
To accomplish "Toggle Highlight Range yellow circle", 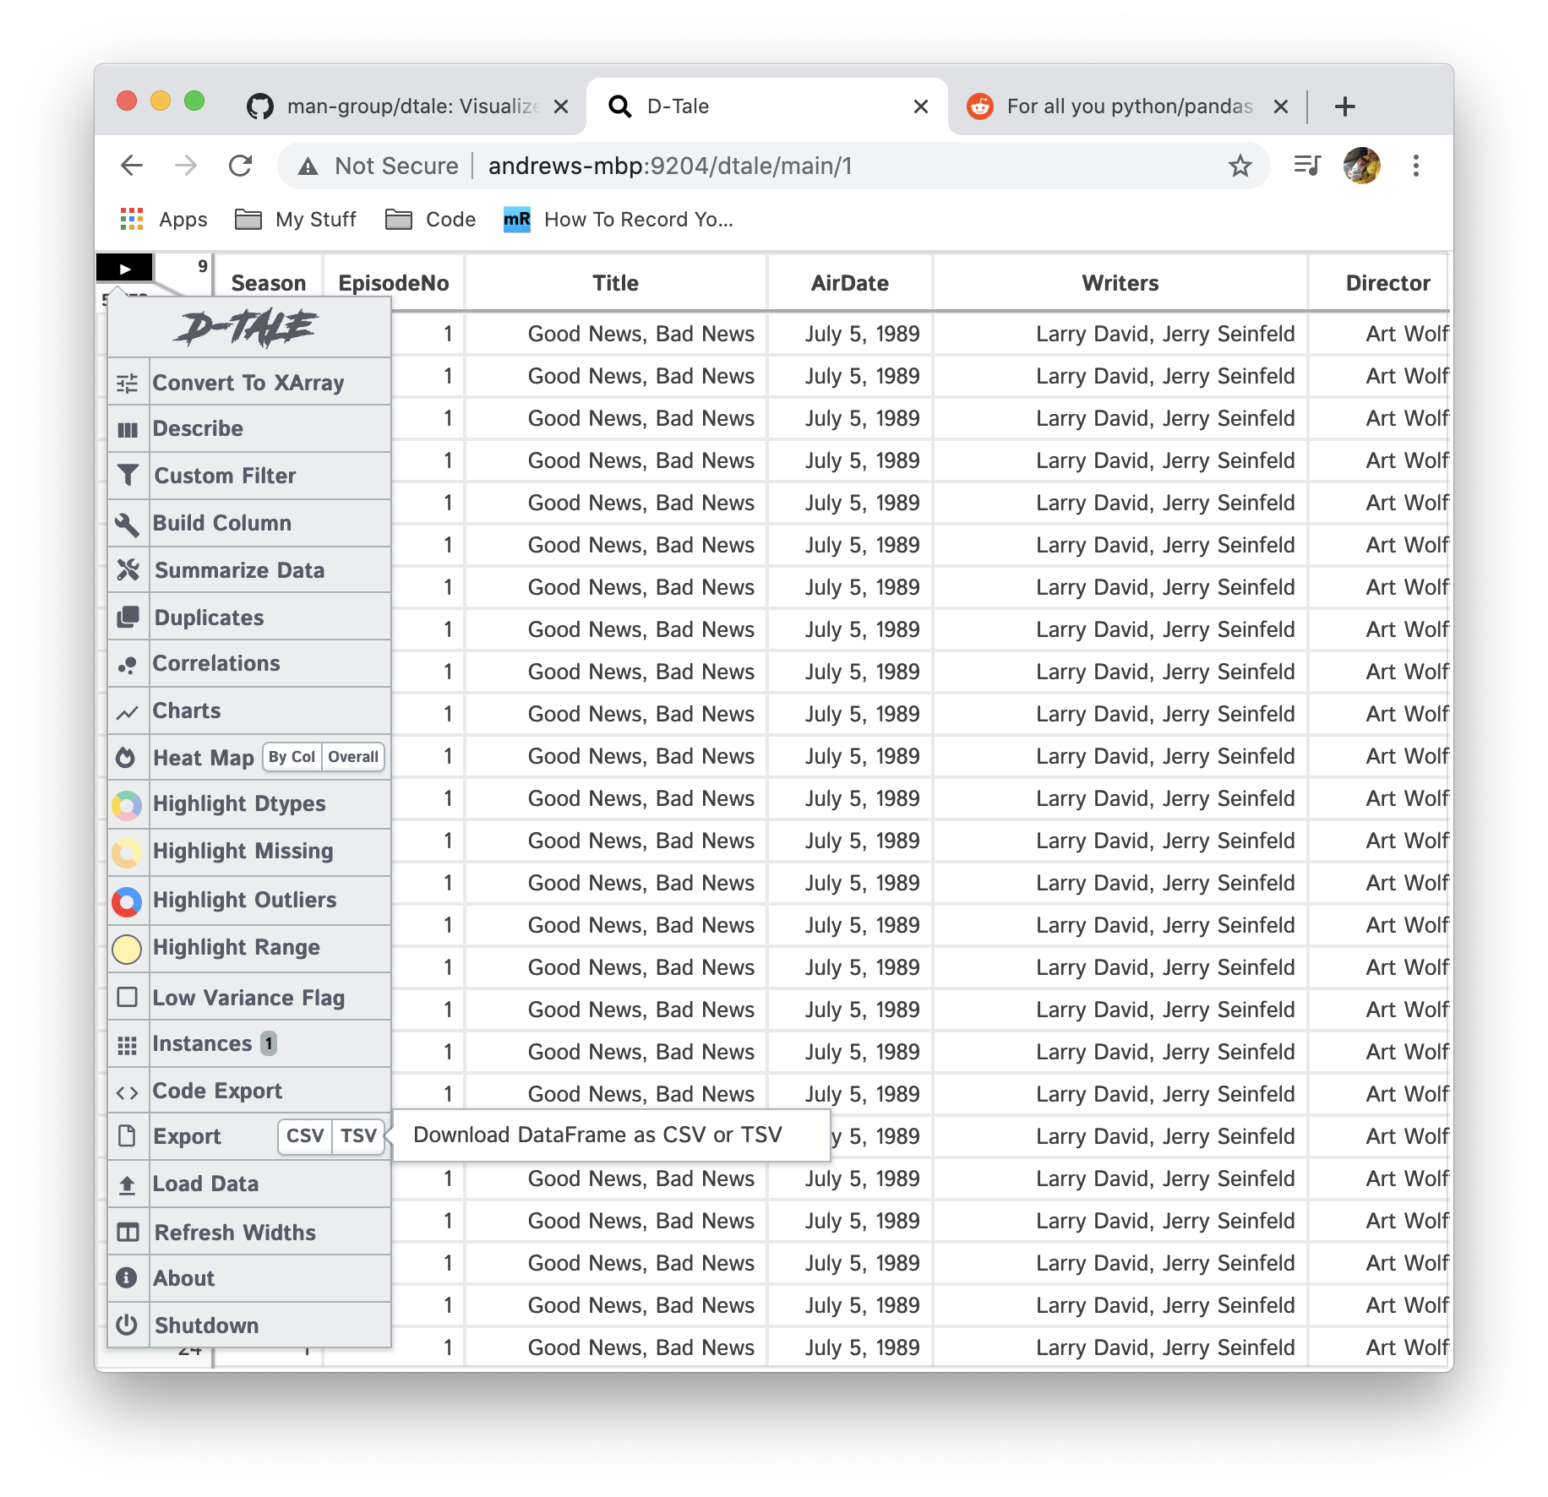I will [x=127, y=950].
